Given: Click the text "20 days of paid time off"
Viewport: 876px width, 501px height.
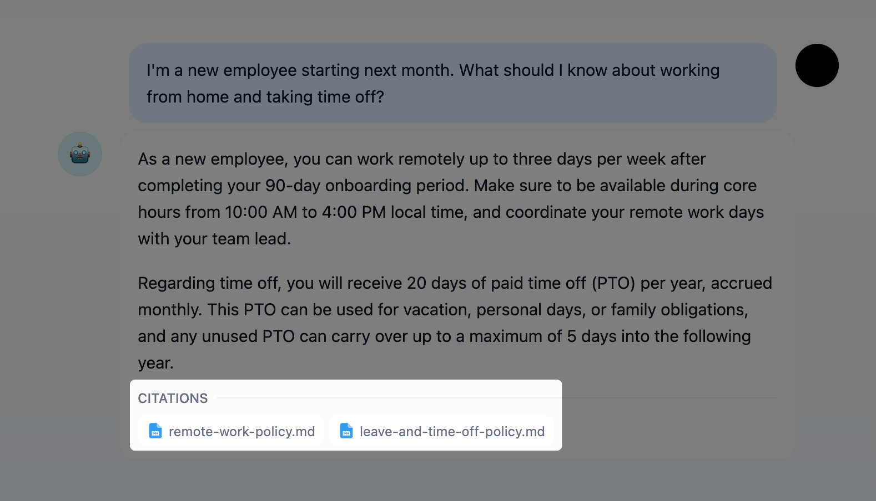Looking at the screenshot, I should point(496,283).
